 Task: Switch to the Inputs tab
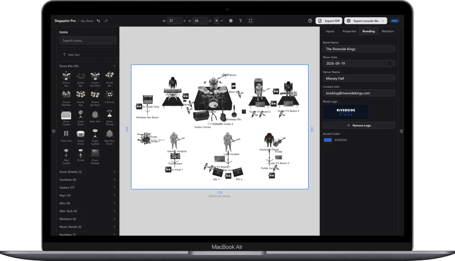(330, 31)
